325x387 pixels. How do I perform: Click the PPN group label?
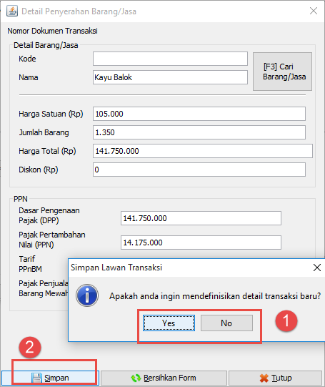pyautogui.click(x=21, y=199)
